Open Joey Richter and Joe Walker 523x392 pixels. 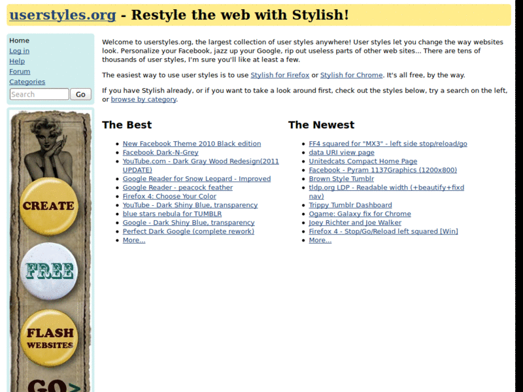point(355,223)
